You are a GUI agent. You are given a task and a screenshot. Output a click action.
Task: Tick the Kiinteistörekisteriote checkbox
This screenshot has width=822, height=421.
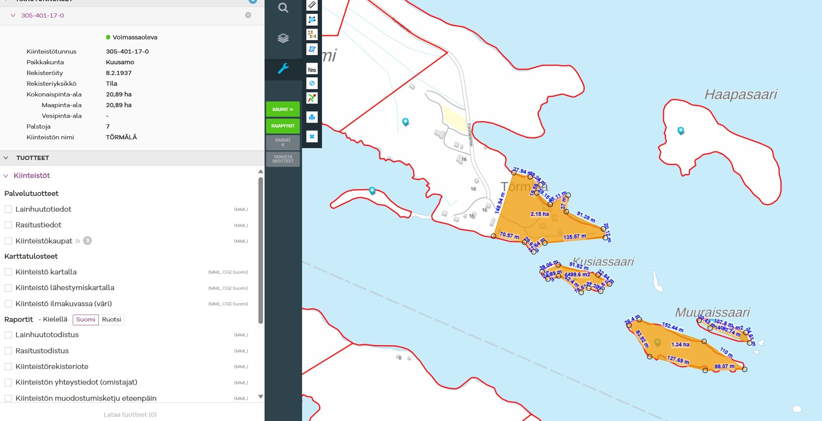point(8,367)
